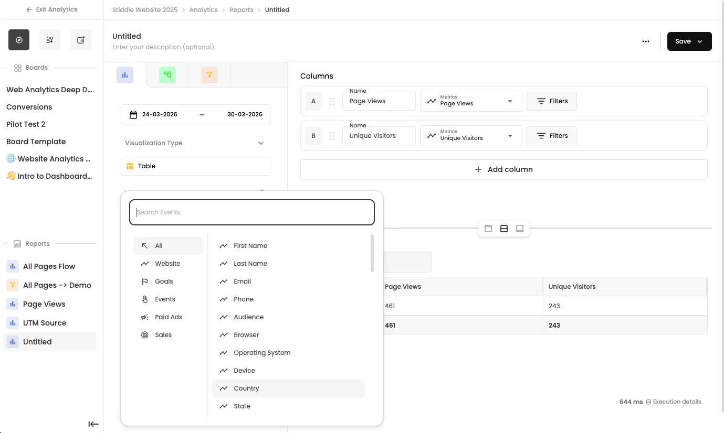The height and width of the screenshot is (433, 724).
Task: Open Filters for column A
Action: tap(552, 101)
